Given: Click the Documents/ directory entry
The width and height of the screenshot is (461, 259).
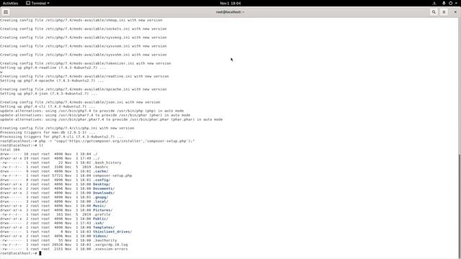Looking at the screenshot, I should (104, 188).
